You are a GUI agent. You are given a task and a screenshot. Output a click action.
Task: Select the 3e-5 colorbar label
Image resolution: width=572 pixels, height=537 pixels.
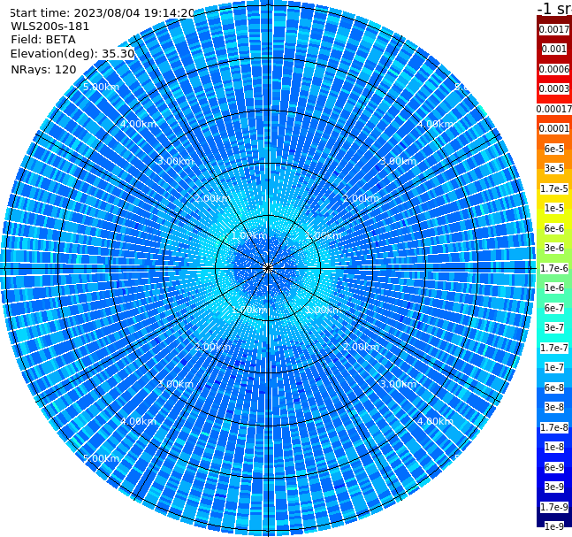coord(554,168)
